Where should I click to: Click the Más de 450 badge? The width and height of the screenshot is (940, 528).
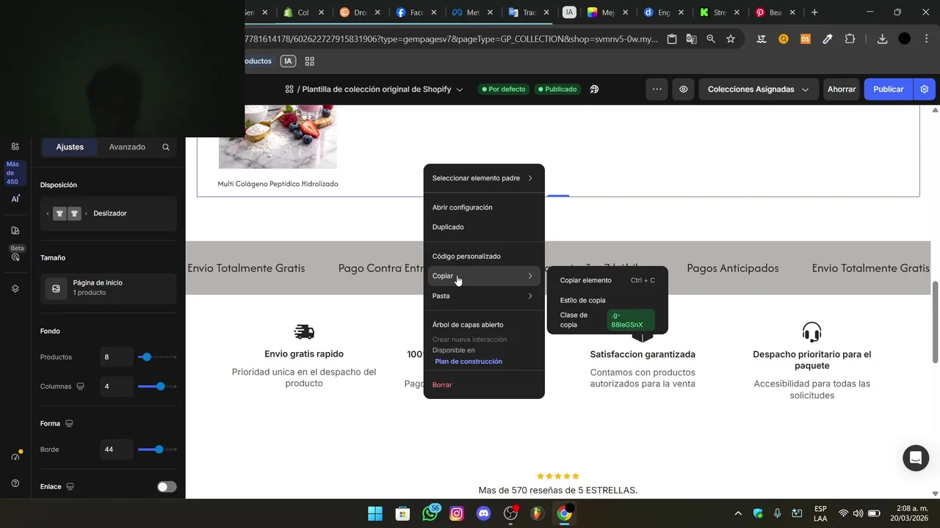(x=15, y=173)
